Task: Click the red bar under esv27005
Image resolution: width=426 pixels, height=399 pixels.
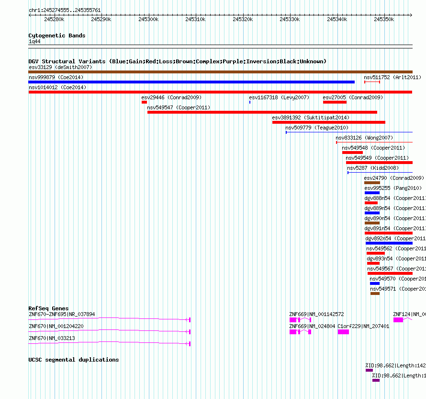Action: pos(335,102)
